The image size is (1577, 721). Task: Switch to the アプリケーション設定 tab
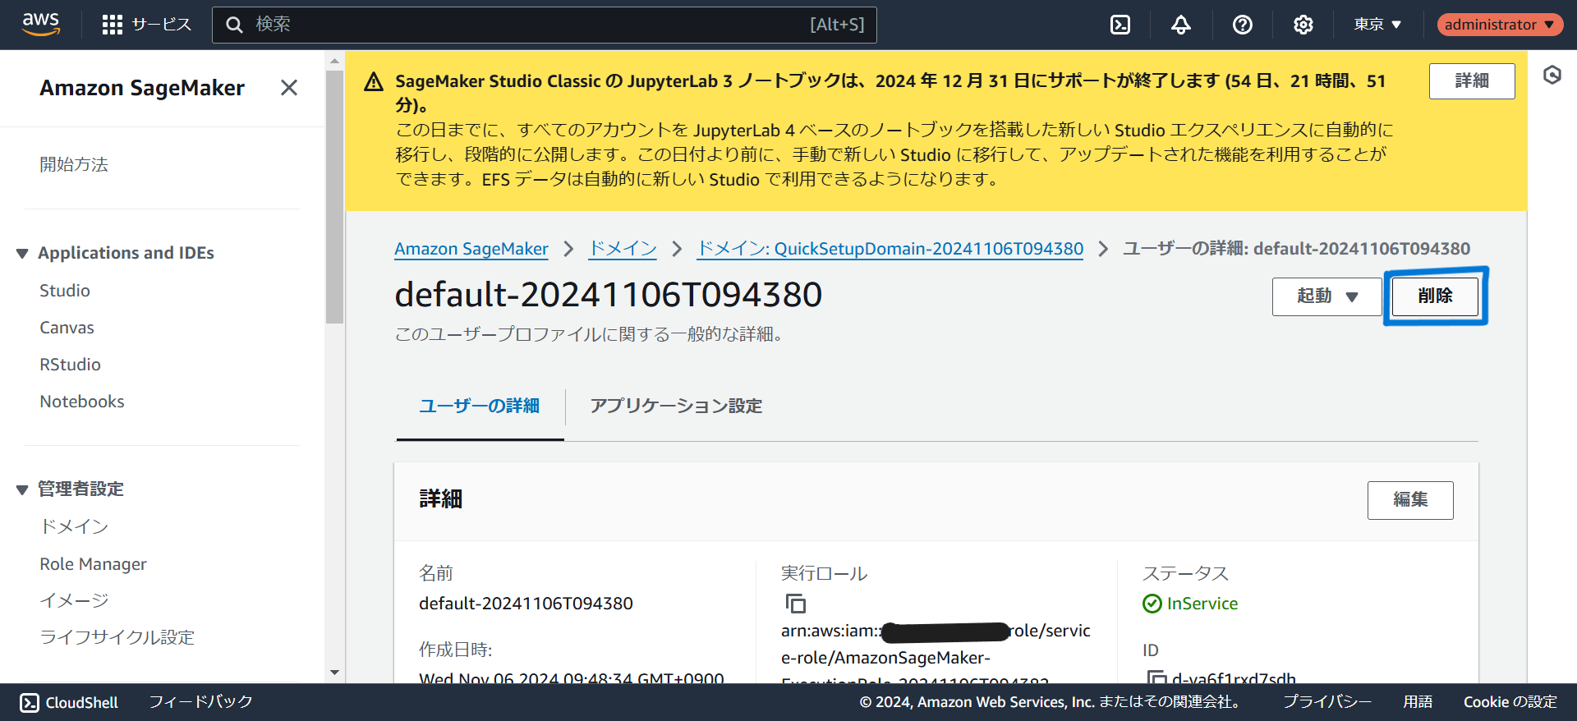[x=675, y=406]
